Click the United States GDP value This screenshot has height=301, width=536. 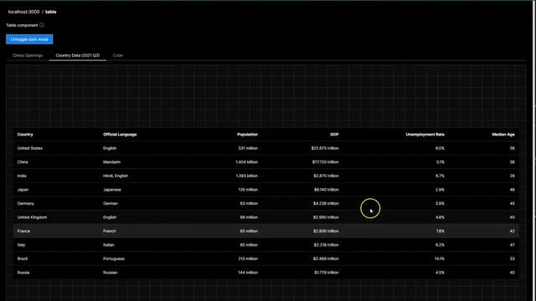pos(325,148)
